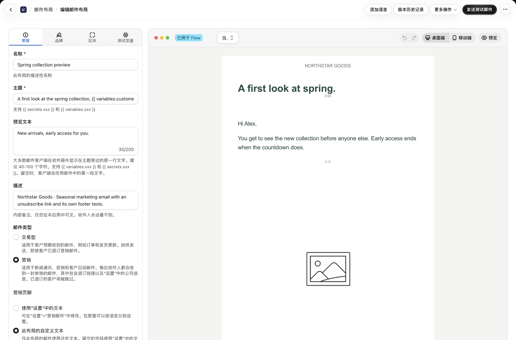This screenshot has width=516, height=340.
Task: Expand the 更多操作 dropdown
Action: pyautogui.click(x=445, y=10)
